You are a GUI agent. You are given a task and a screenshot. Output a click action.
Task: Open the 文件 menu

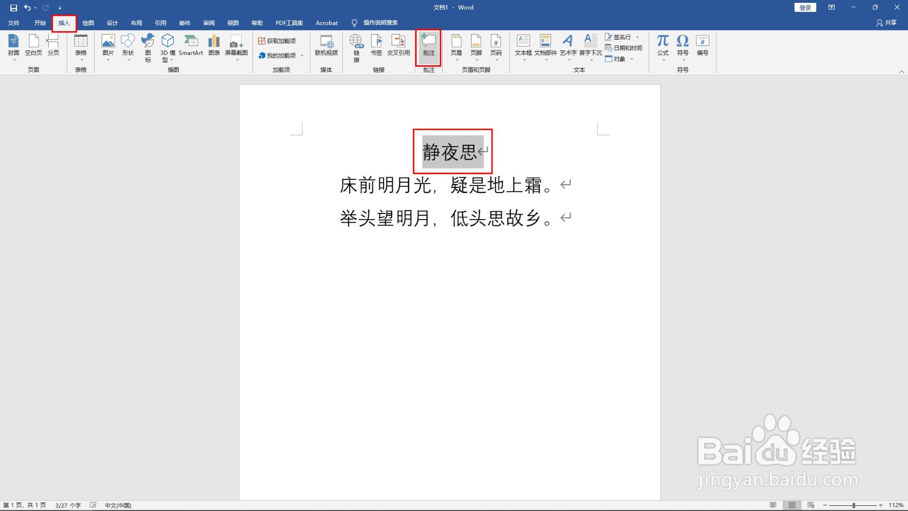click(14, 23)
